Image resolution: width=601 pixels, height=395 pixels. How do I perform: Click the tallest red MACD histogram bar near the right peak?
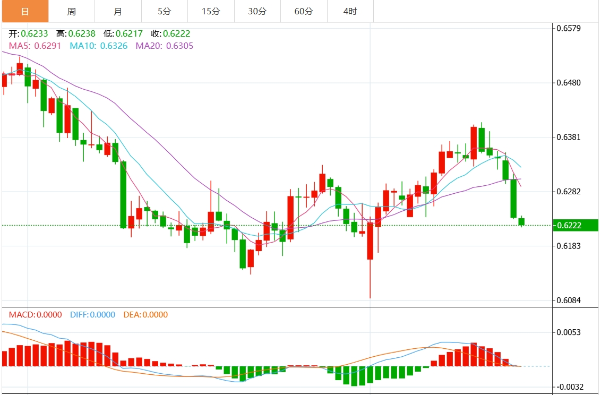[474, 355]
